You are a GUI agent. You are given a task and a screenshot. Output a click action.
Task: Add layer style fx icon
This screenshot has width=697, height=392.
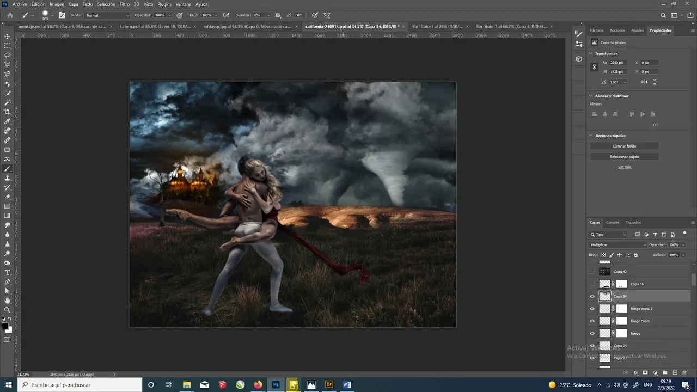click(x=635, y=372)
